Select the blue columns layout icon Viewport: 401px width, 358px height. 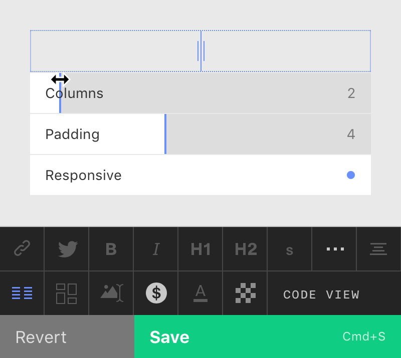22,293
